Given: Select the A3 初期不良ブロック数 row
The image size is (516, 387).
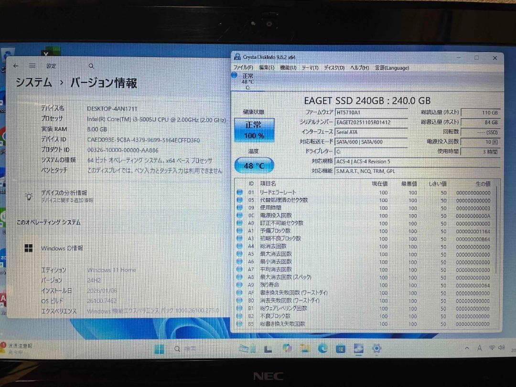Looking at the screenshot, I should (364, 239).
